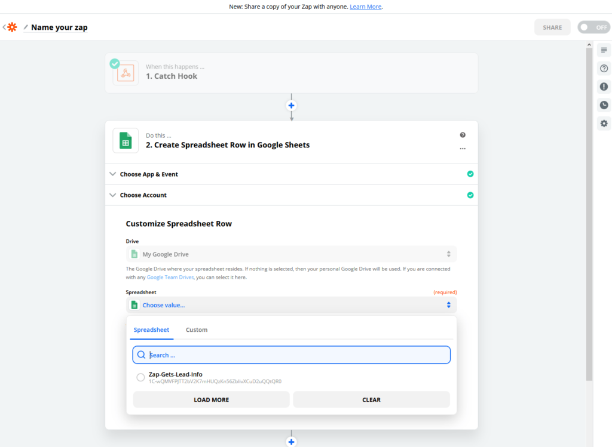Viewport: 612px width, 447px height.
Task: Toggle the Zap ON/OFF switch
Action: pos(594,27)
